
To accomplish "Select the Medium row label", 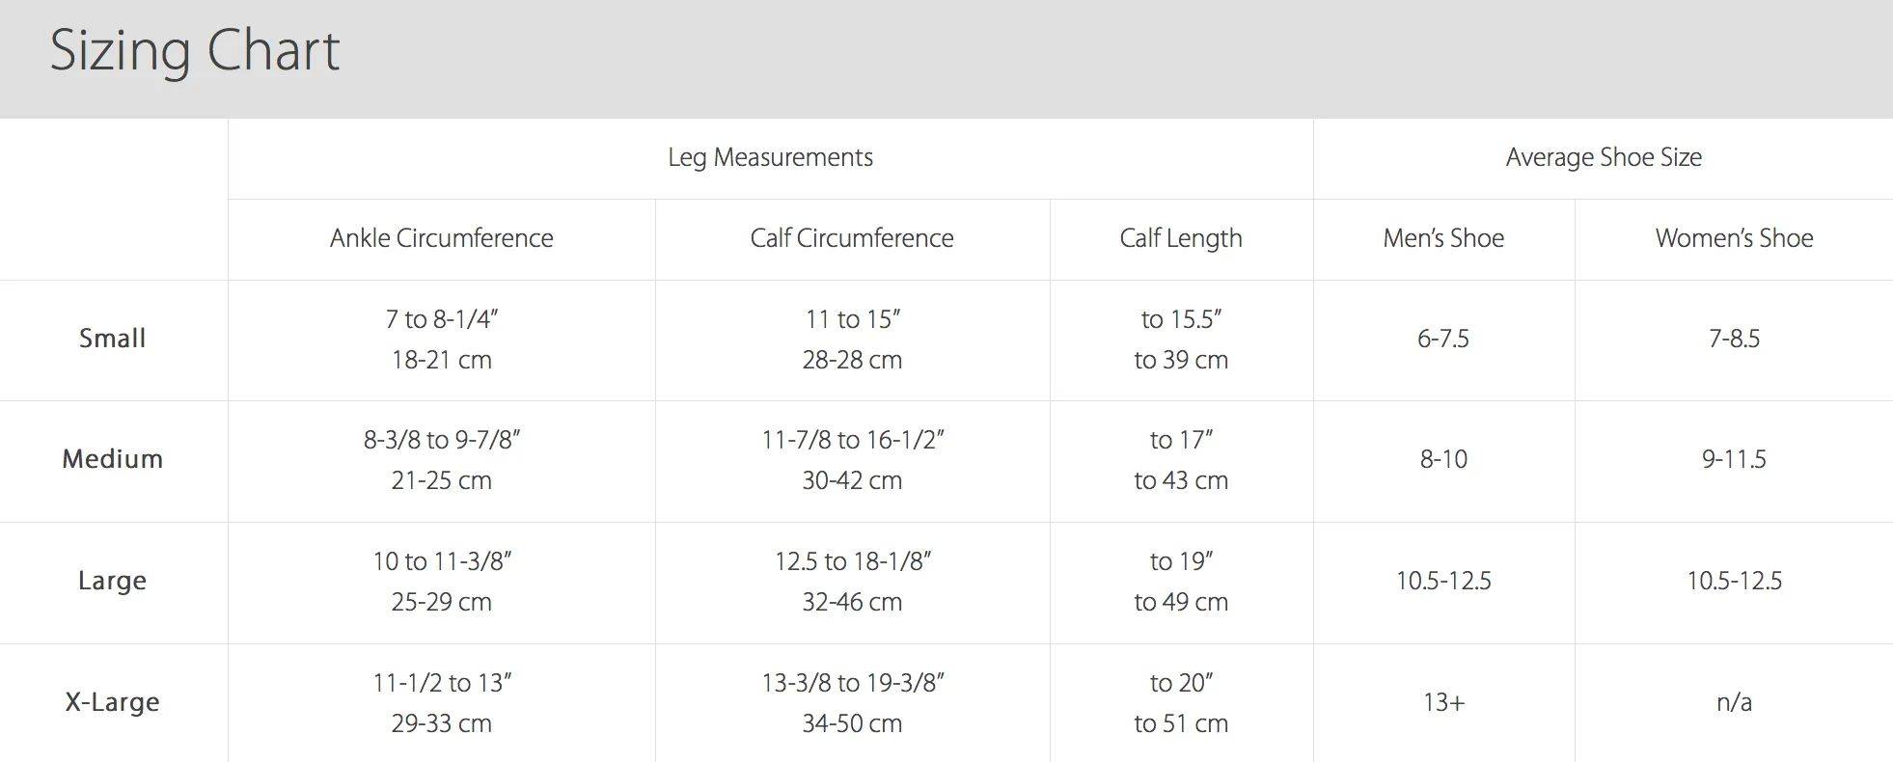I will pos(112,459).
